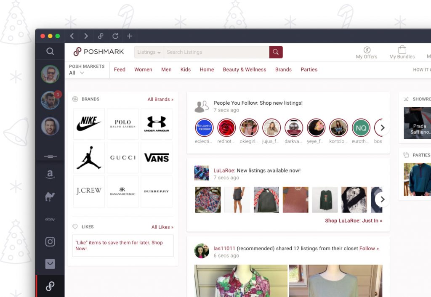The height and width of the screenshot is (297, 431).
Task: Open the Under Armour brand tile
Action: 157,124
